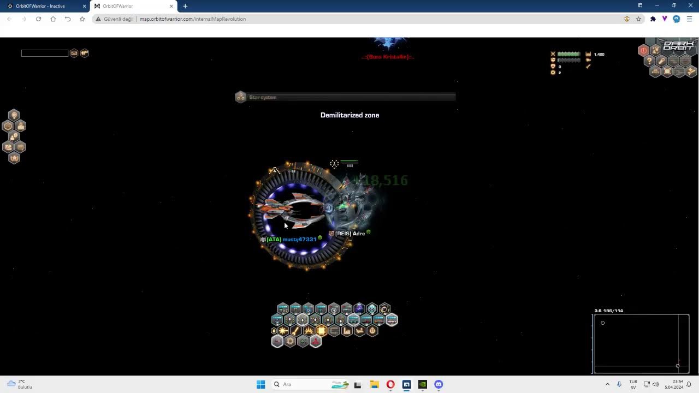Toggle the fullscreen frame hexagon icon

(667, 72)
